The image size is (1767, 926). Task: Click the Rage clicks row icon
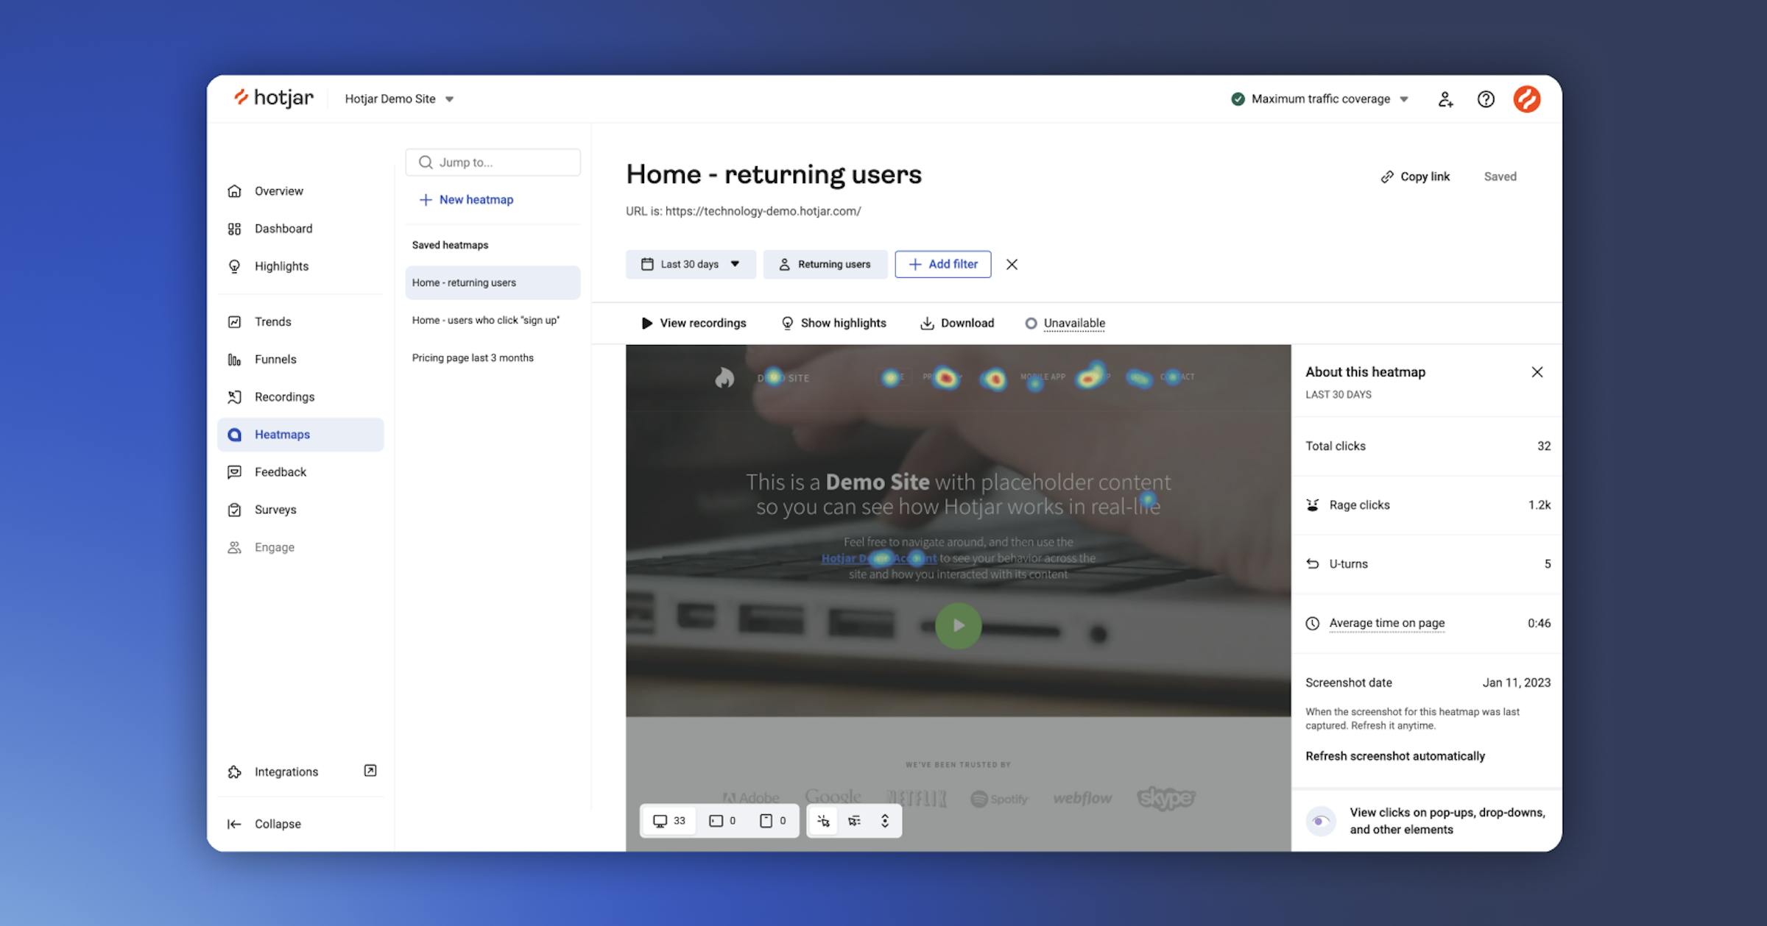1313,505
